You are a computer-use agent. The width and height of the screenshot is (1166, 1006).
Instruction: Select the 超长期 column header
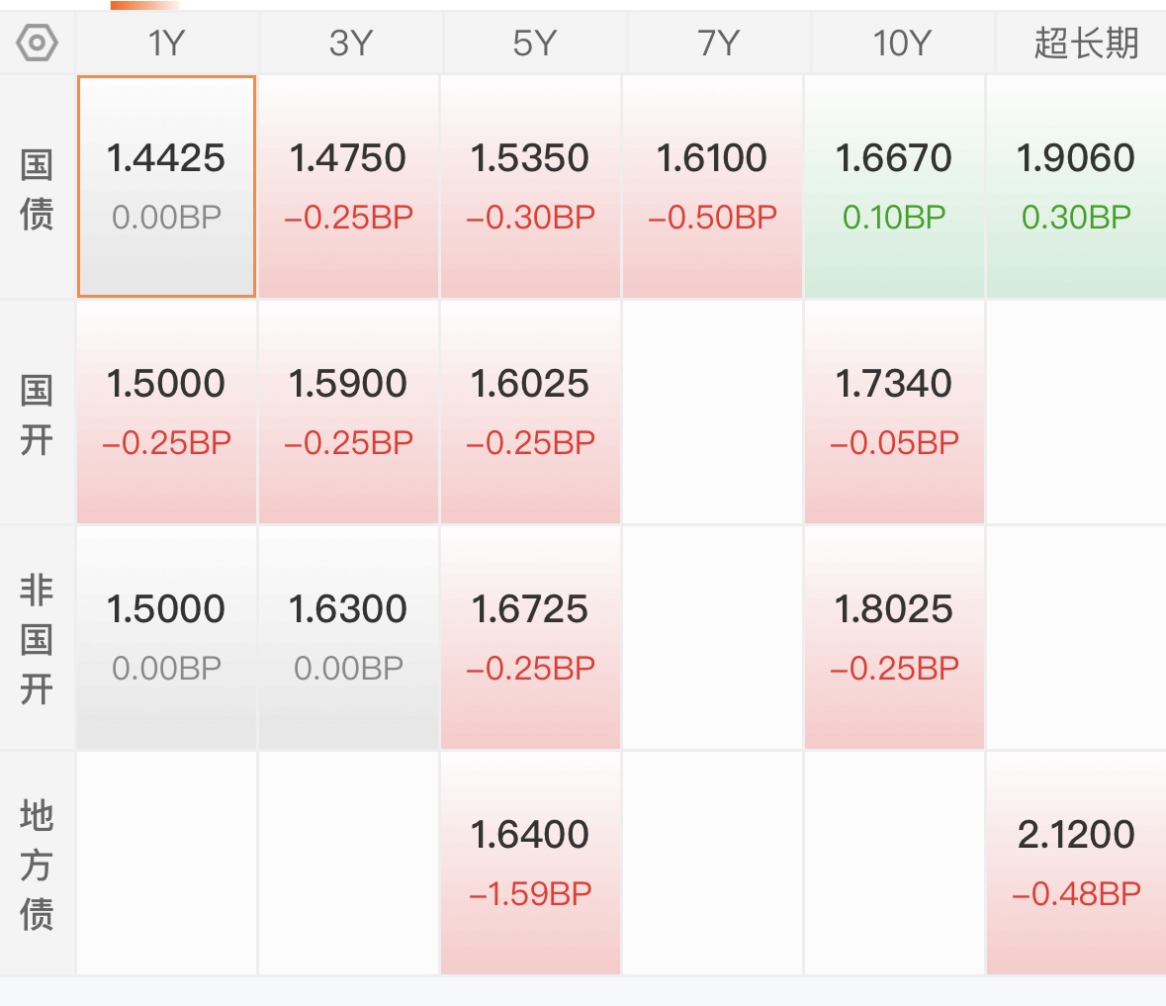click(x=1085, y=43)
